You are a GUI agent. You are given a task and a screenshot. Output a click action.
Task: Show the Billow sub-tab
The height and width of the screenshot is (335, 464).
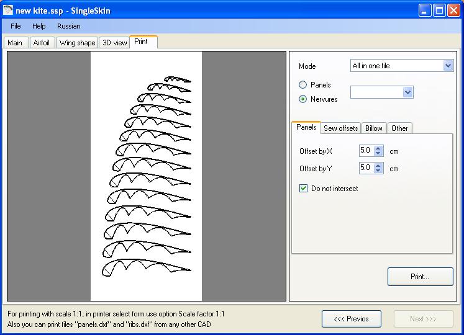374,128
